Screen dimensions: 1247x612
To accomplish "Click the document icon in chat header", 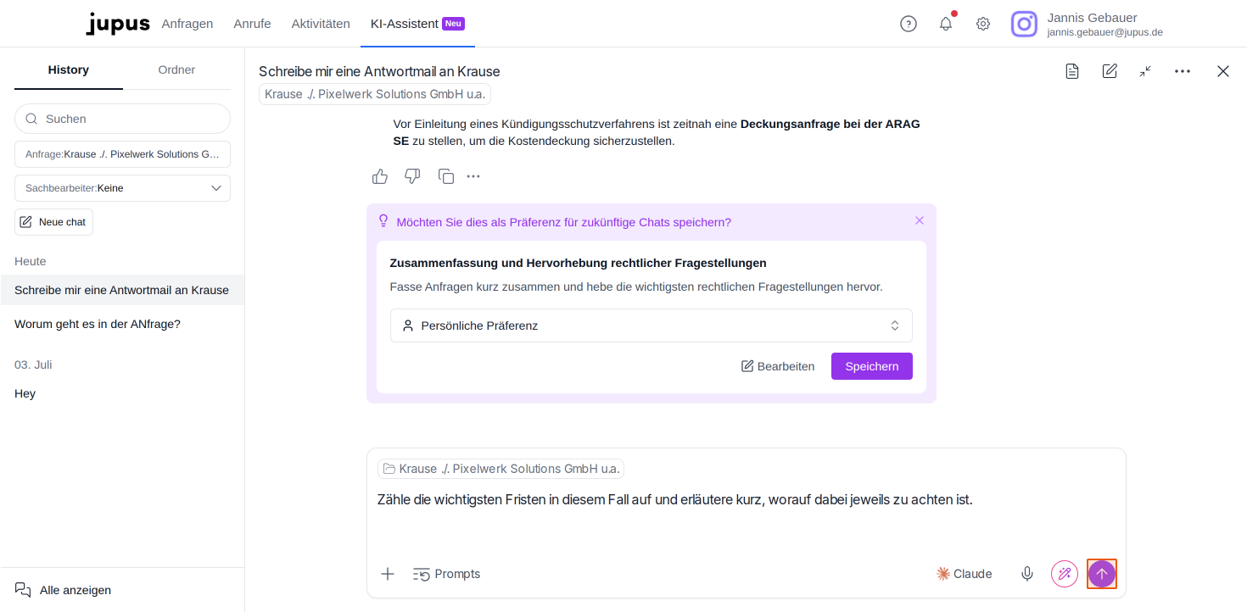I will (x=1072, y=71).
